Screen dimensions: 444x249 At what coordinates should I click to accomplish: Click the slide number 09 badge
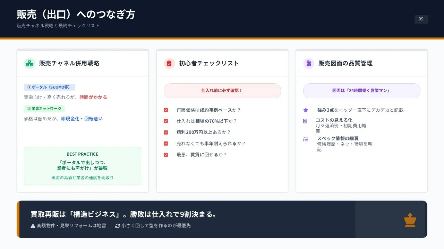pyautogui.click(x=421, y=19)
